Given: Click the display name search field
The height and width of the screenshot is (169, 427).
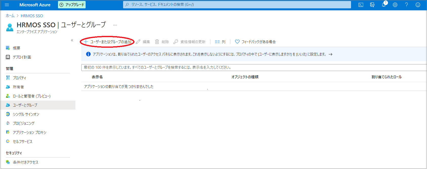Looking at the screenshot, I should (253, 67).
